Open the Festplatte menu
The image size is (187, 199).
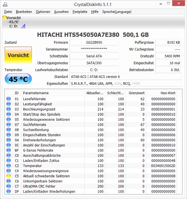(80, 12)
